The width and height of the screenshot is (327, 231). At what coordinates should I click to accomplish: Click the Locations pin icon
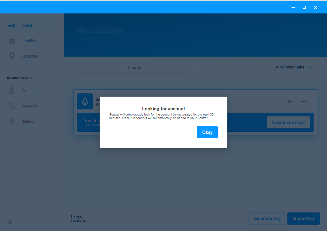coord(12,56)
